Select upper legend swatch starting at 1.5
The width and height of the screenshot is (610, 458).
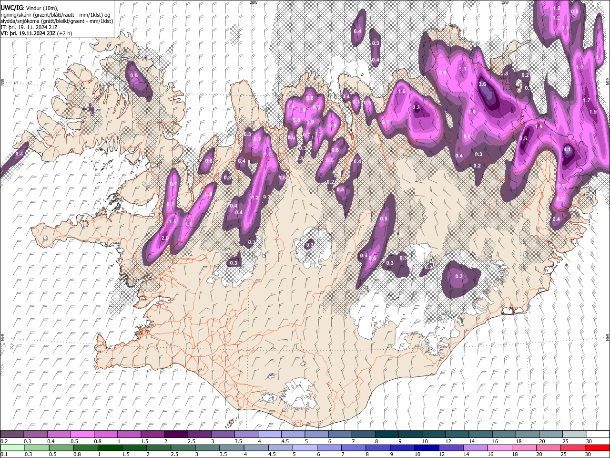click(x=152, y=435)
